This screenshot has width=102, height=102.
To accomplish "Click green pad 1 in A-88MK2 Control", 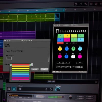I will pos(61,36).
